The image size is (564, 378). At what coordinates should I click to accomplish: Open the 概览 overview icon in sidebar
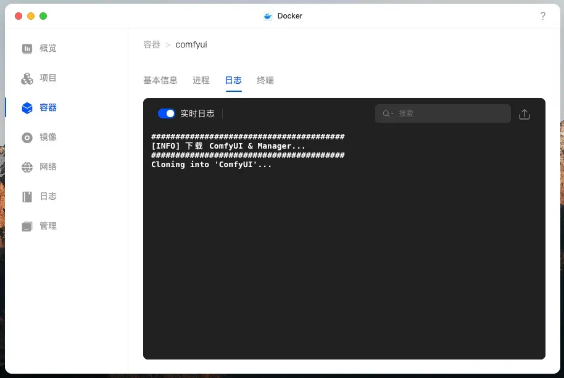pyautogui.click(x=27, y=49)
